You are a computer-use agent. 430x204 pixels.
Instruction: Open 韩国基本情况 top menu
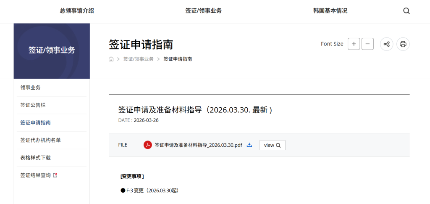[330, 11]
